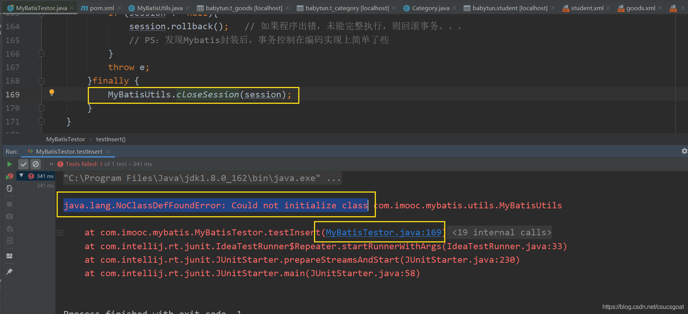Viewport: 688px width, 314px height.
Task: Open MyBatisTestor.java:169 stack trace link
Action: click(383, 233)
